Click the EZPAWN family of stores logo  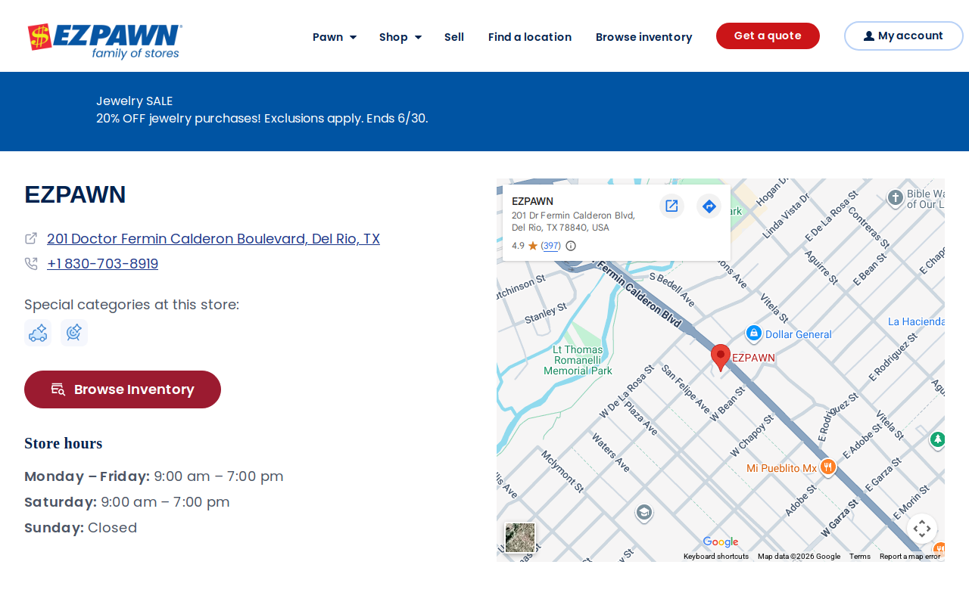(x=105, y=41)
